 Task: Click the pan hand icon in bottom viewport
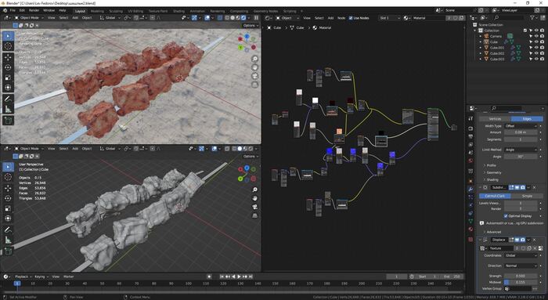[254, 198]
